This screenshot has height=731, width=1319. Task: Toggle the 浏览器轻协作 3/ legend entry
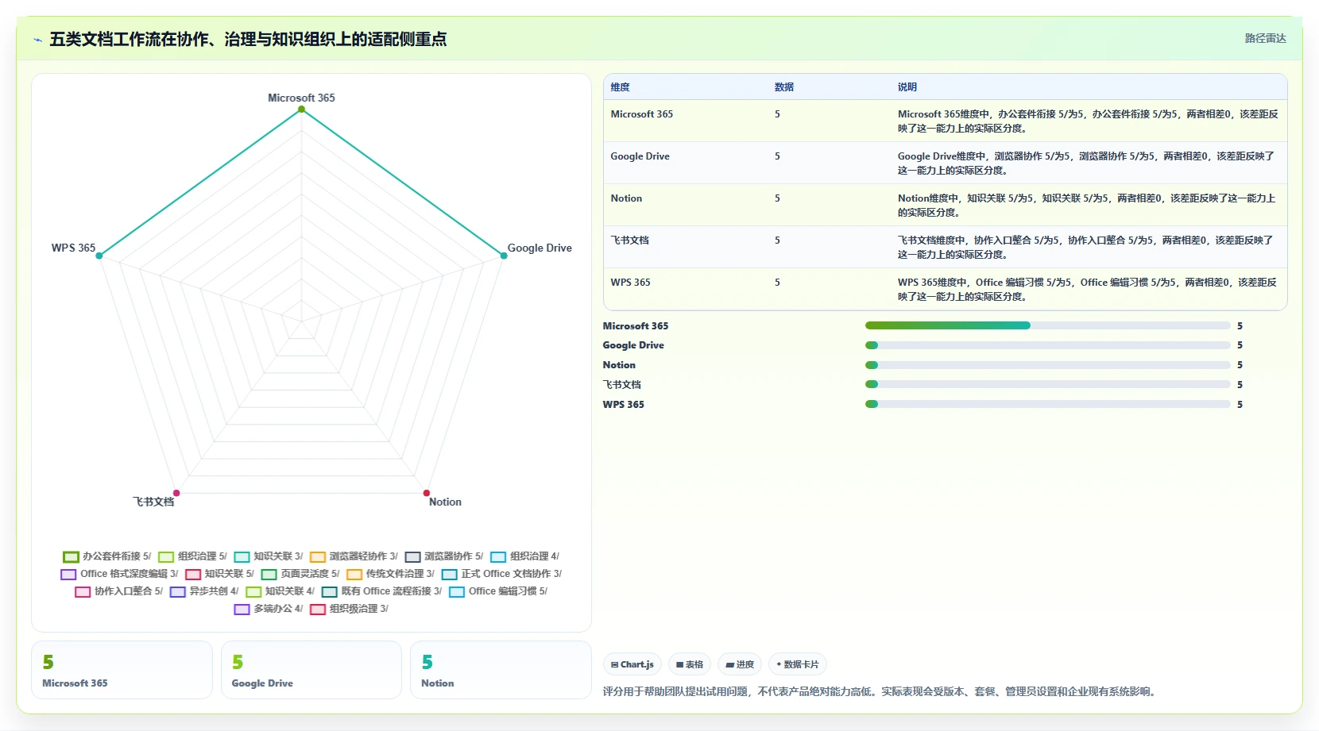(x=354, y=556)
